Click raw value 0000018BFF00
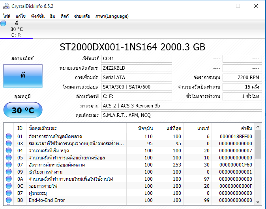The width and height of the screenshot is (266, 209). pyautogui.click(x=236, y=137)
